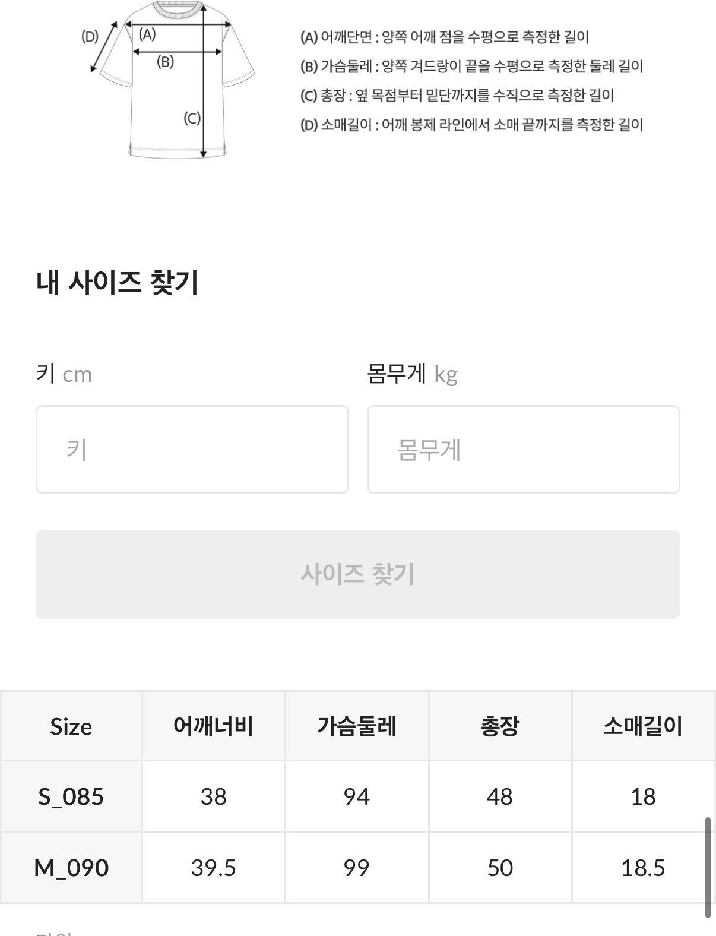This screenshot has height=936, width=716.
Task: Click the 소매길이 column header
Action: pos(643,726)
